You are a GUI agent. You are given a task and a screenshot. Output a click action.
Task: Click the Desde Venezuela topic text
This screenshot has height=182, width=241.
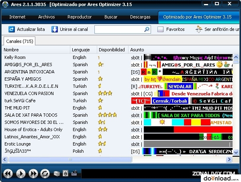(x=202, y=94)
